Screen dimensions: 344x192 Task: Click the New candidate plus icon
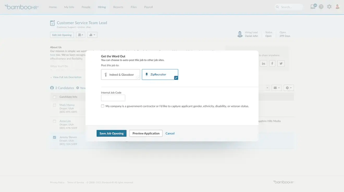coord(78,88)
